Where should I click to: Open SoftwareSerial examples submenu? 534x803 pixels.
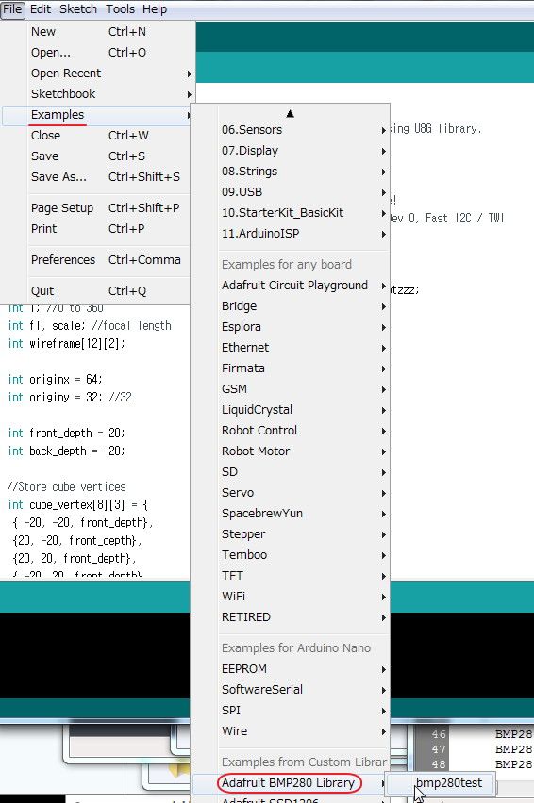[x=291, y=689]
